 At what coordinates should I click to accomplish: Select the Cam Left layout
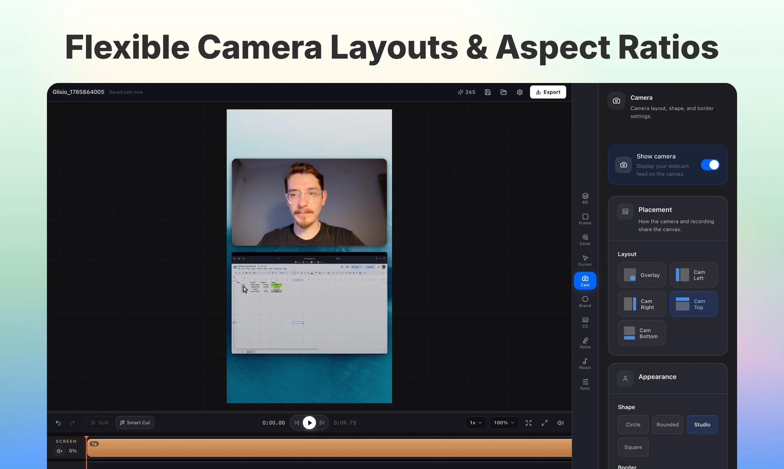click(x=693, y=275)
